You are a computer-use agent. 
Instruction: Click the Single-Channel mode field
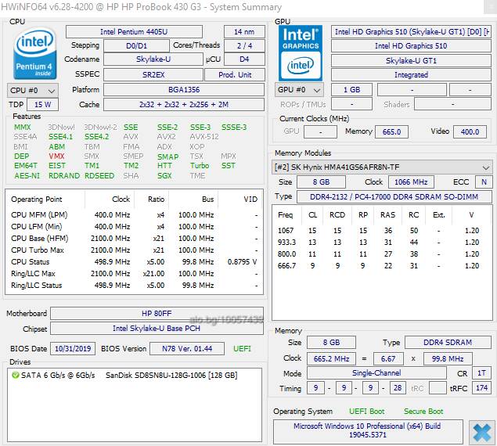376,373
